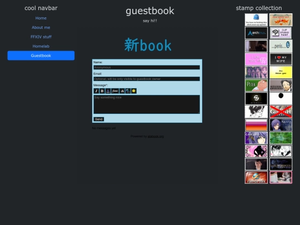Open the About me page
300x225 pixels.
tap(41, 27)
